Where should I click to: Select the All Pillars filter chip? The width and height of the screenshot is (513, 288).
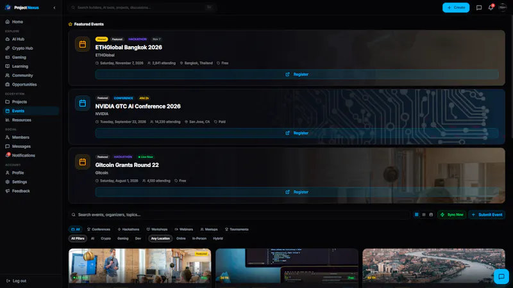(78, 239)
